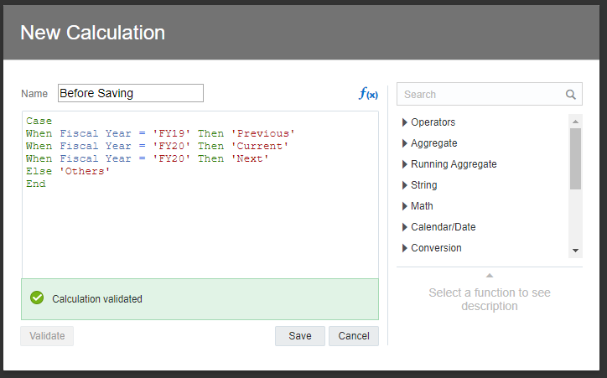
Task: Select the Conversion label
Action: 436,247
